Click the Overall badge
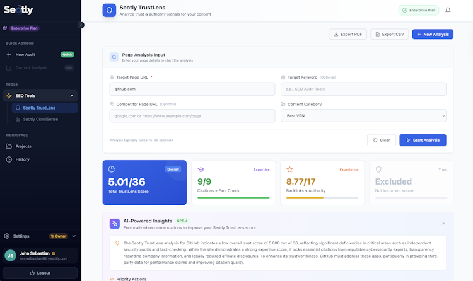473x281 pixels. 173,169
